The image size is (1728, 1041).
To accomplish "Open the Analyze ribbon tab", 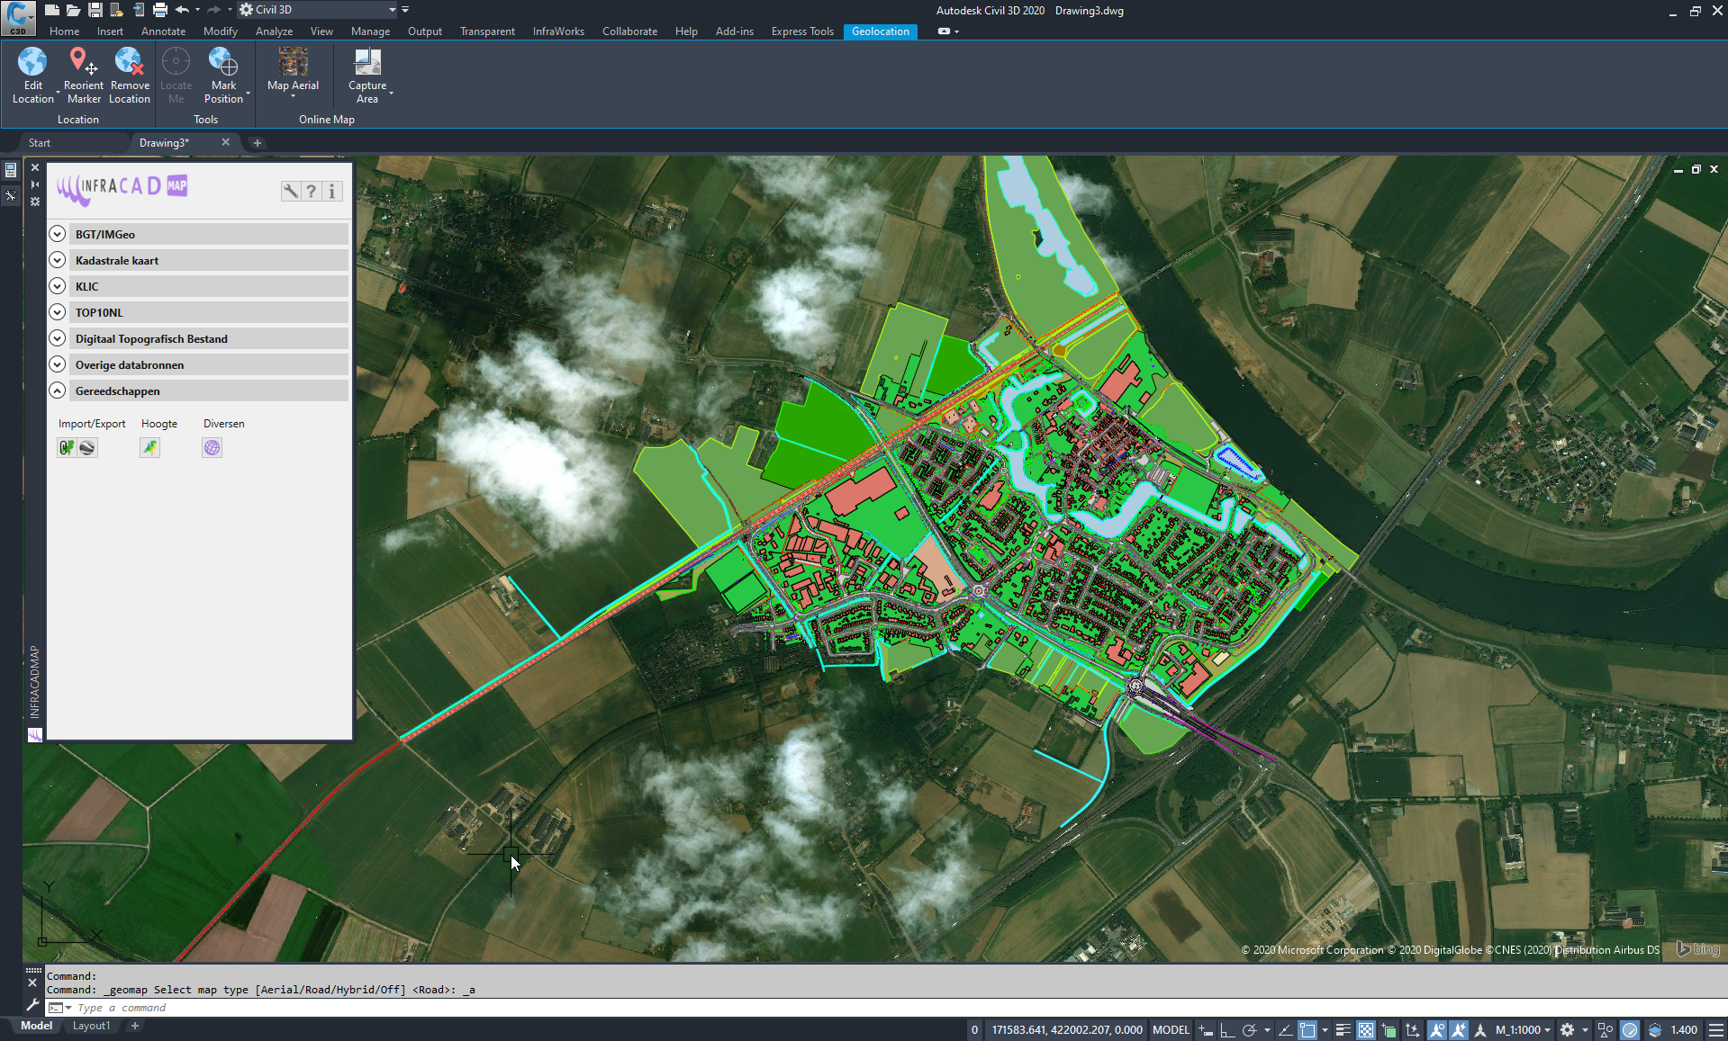I will point(274,31).
